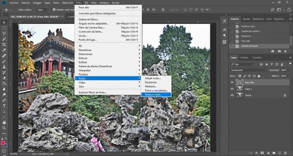Select the Rectangular Marquee tool
This screenshot has width=293, height=156.
click(4, 28)
